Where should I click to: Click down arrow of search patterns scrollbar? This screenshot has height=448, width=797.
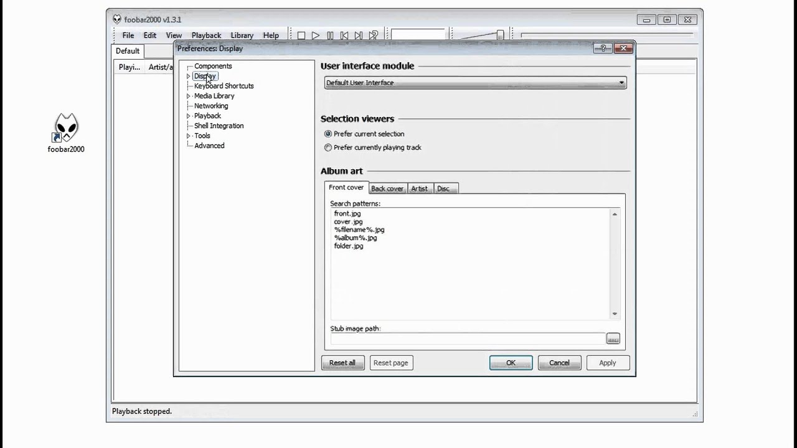[x=615, y=314]
